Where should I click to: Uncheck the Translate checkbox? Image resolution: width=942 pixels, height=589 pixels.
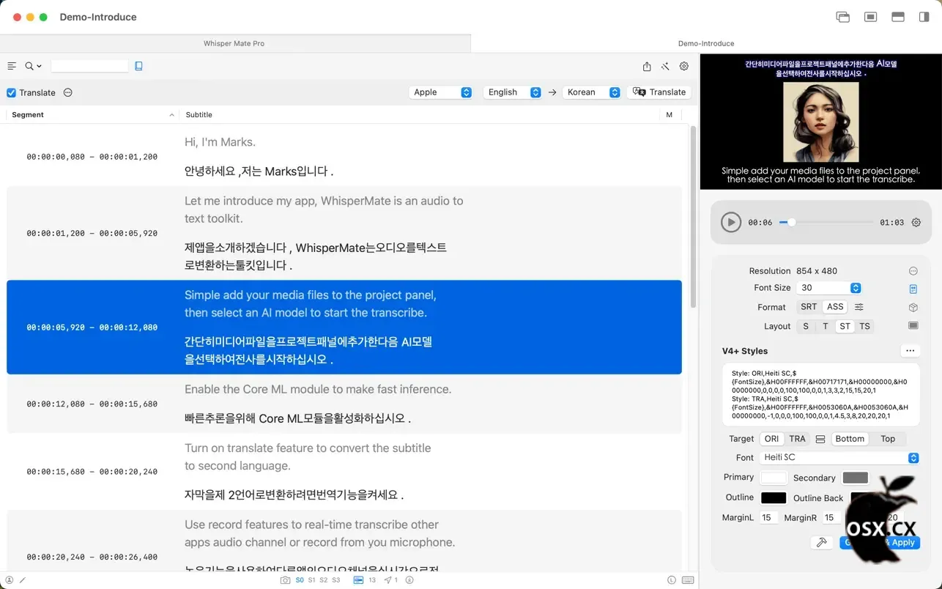pyautogui.click(x=11, y=92)
